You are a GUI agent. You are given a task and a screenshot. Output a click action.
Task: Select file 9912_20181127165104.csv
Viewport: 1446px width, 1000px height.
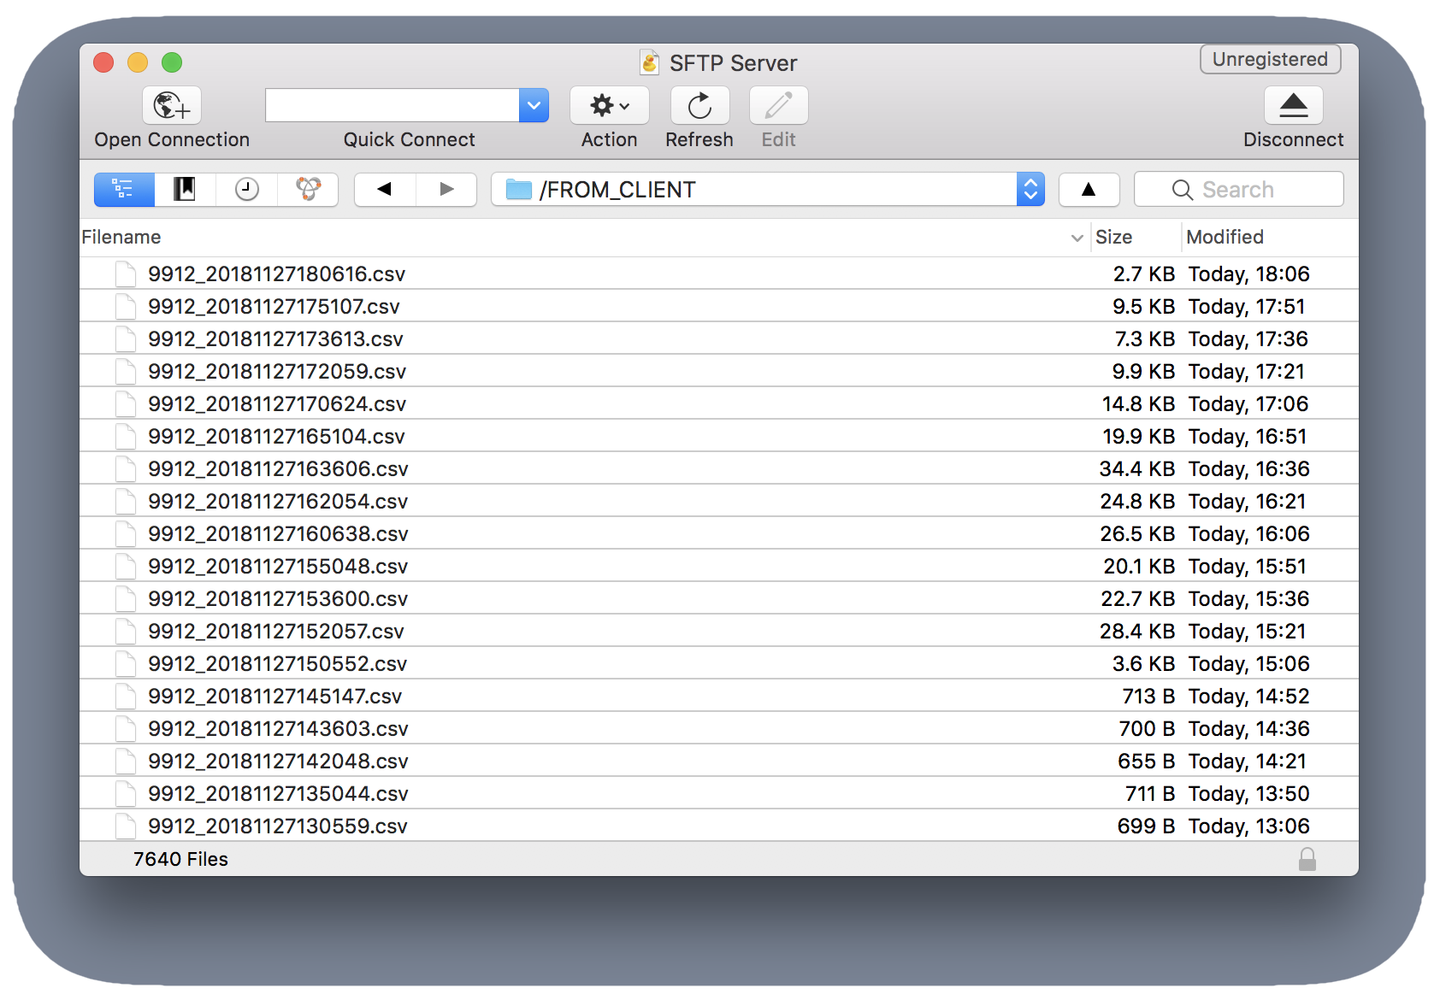pos(718,436)
